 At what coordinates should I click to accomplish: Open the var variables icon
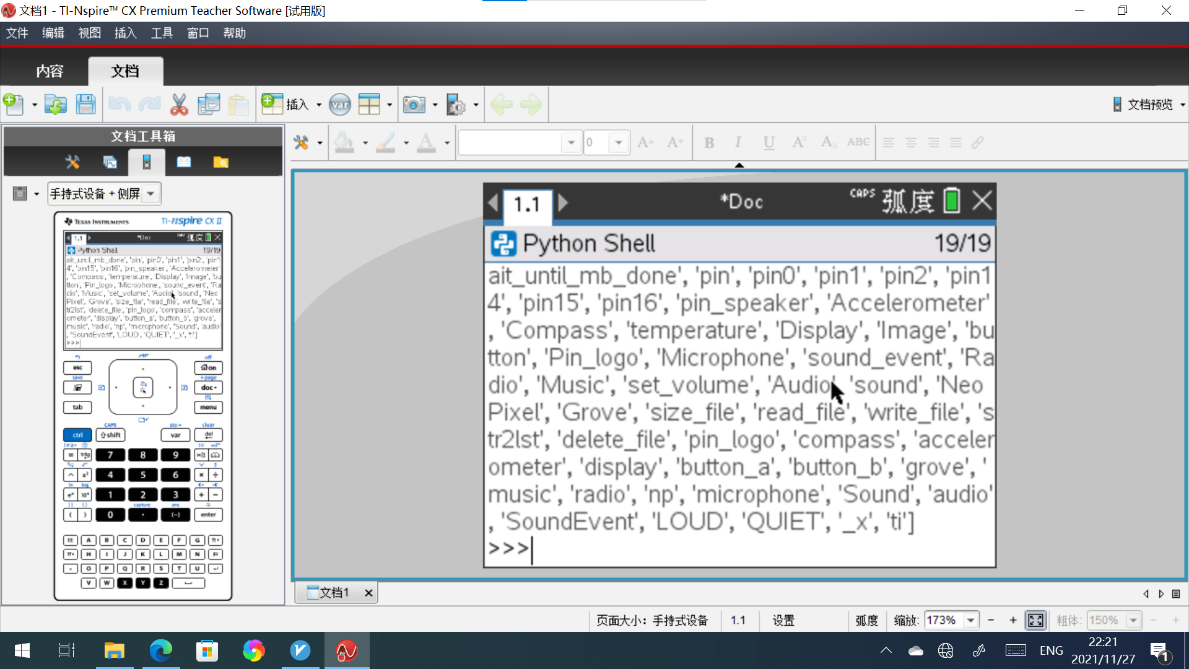340,104
